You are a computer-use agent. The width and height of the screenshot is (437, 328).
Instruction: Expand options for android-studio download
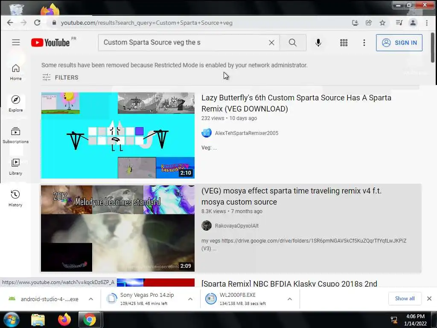click(91, 299)
